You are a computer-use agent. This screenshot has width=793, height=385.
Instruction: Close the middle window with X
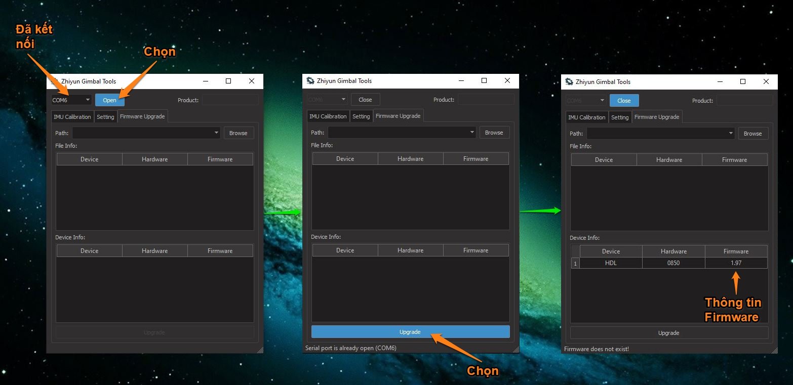pyautogui.click(x=507, y=80)
